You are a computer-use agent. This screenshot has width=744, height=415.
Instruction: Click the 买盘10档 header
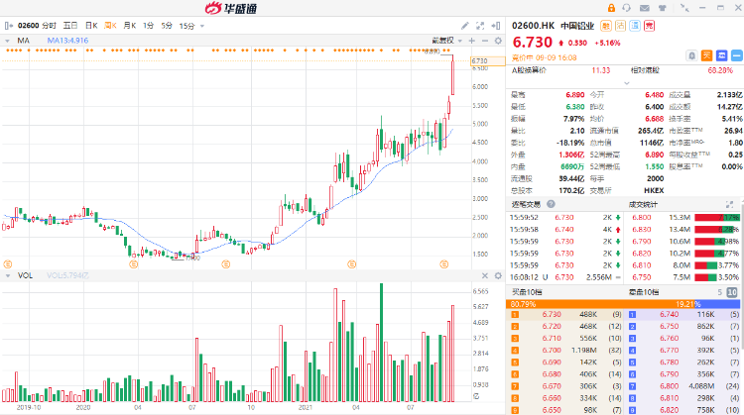527,292
